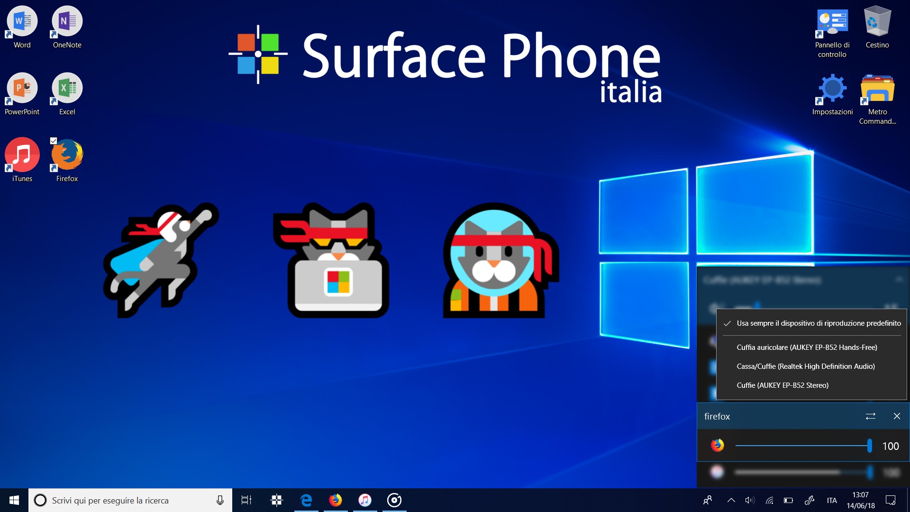Open the Action Center notifications icon

(x=891, y=500)
